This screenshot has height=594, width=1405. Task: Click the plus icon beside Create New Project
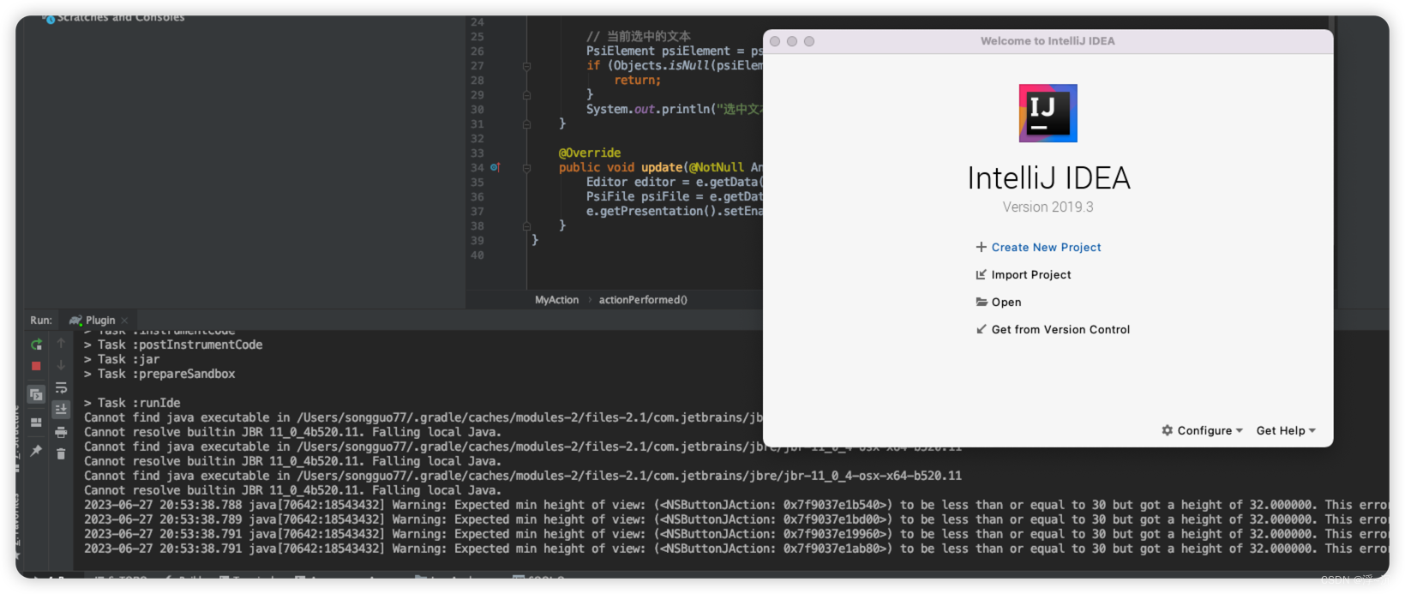[x=981, y=247]
